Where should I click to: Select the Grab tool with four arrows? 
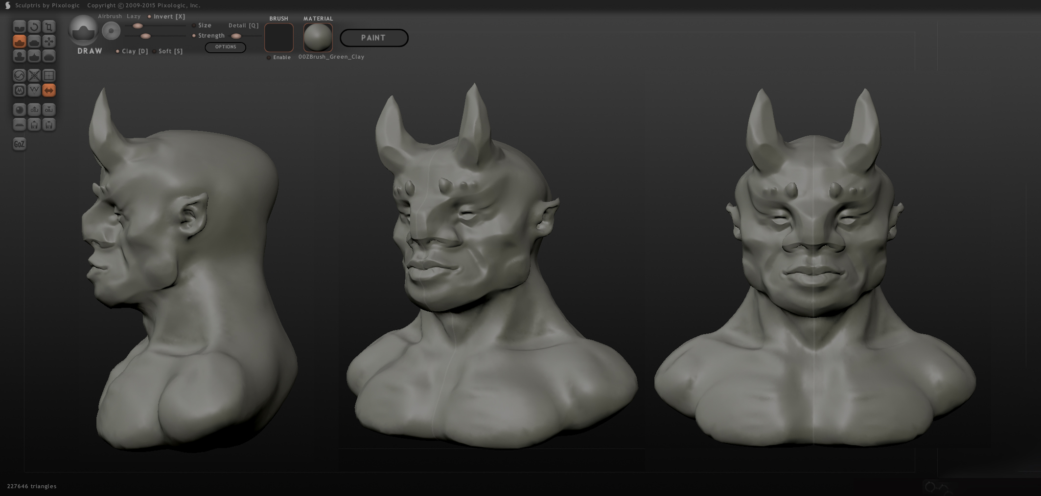tap(48, 42)
